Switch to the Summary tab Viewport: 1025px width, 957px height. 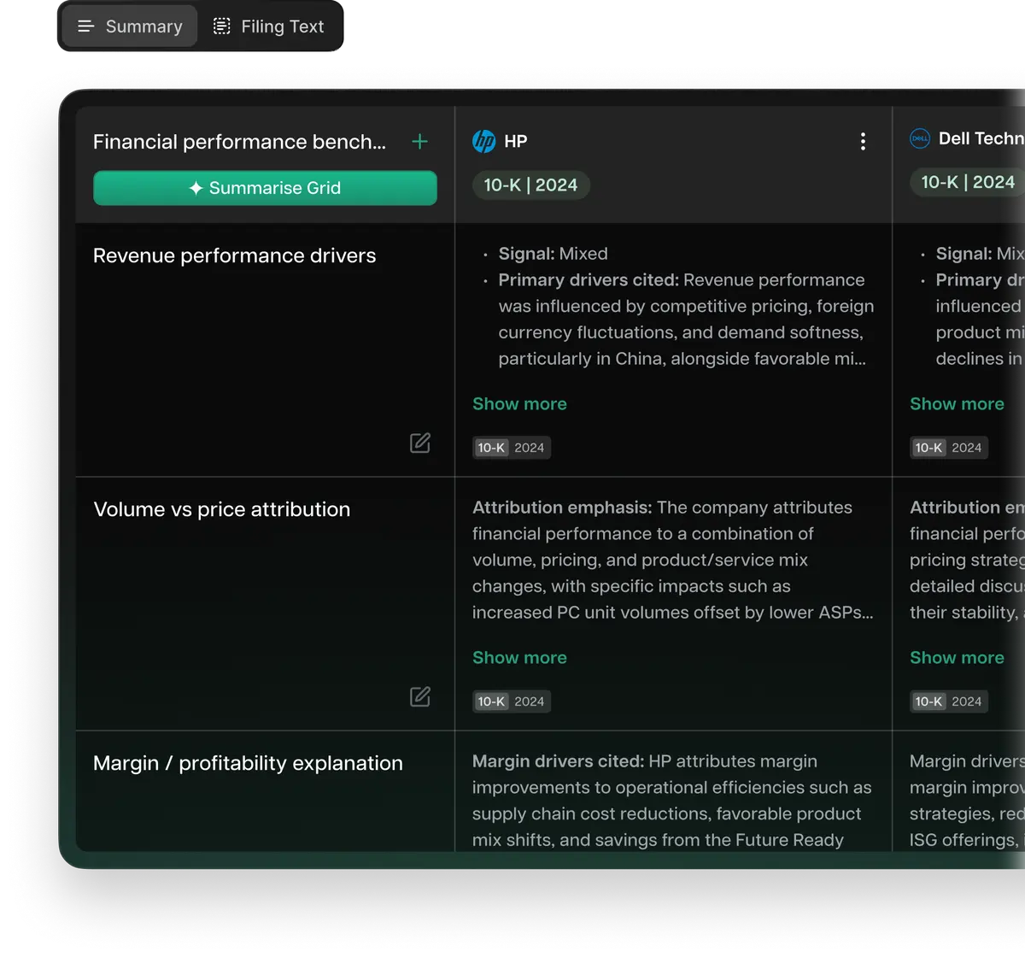click(x=130, y=26)
